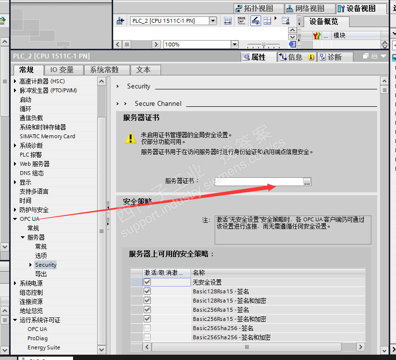
Task: Click the user settings icon in the toolbar
Action: 286,21
